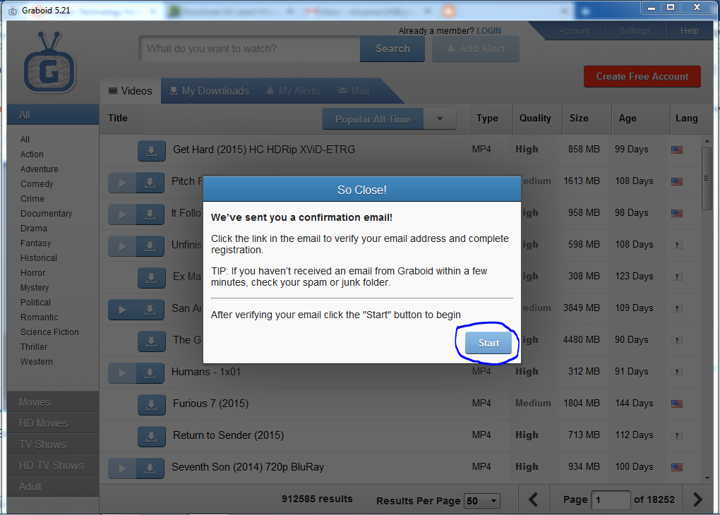Open the Account menu
Image resolution: width=720 pixels, height=515 pixels.
[x=574, y=31]
